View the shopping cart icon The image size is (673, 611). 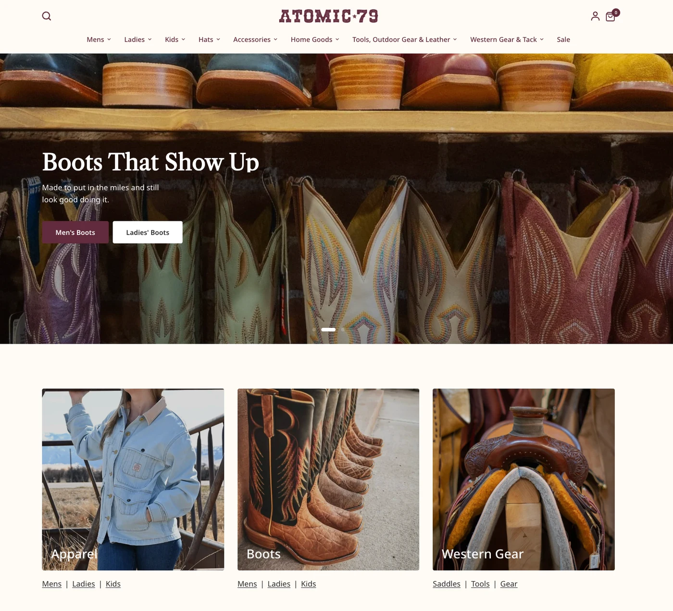point(611,16)
